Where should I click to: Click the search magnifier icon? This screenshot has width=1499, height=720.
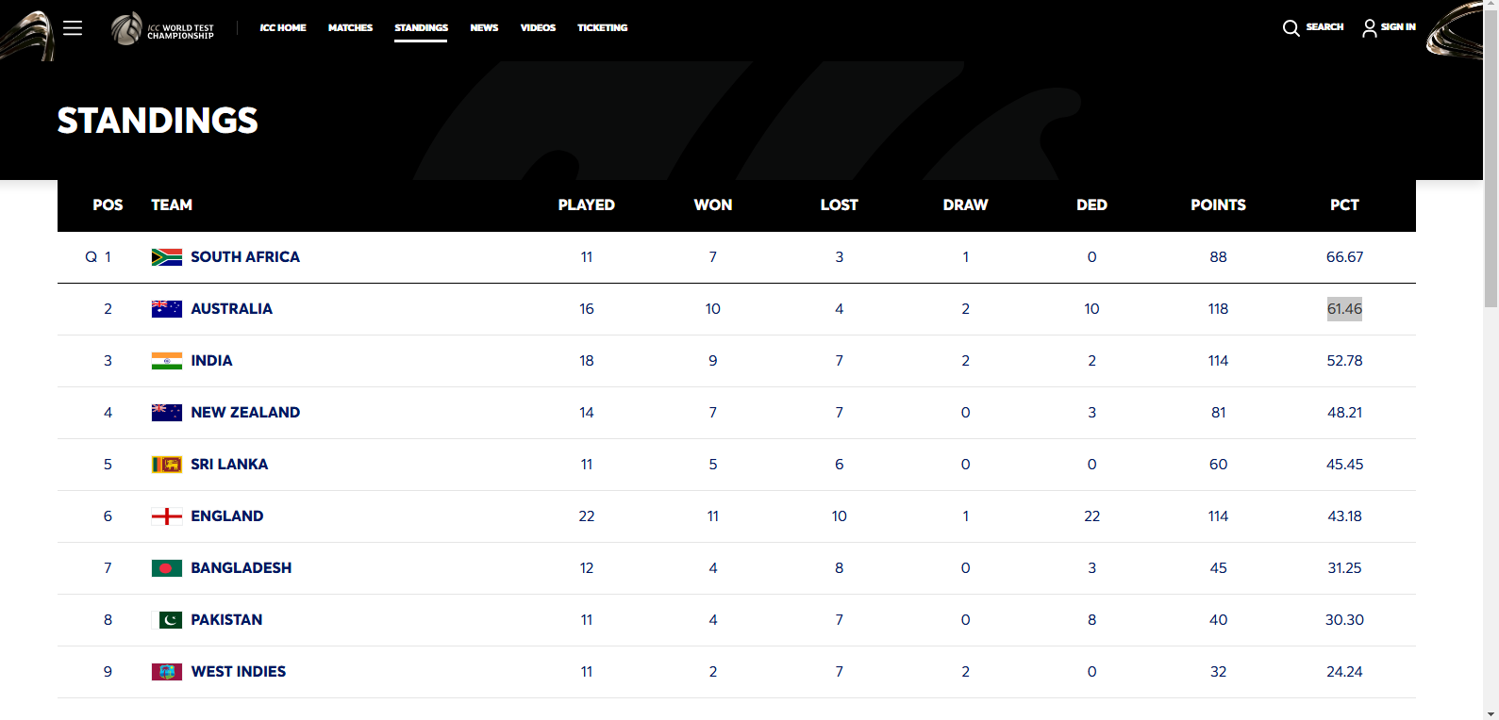coord(1291,28)
